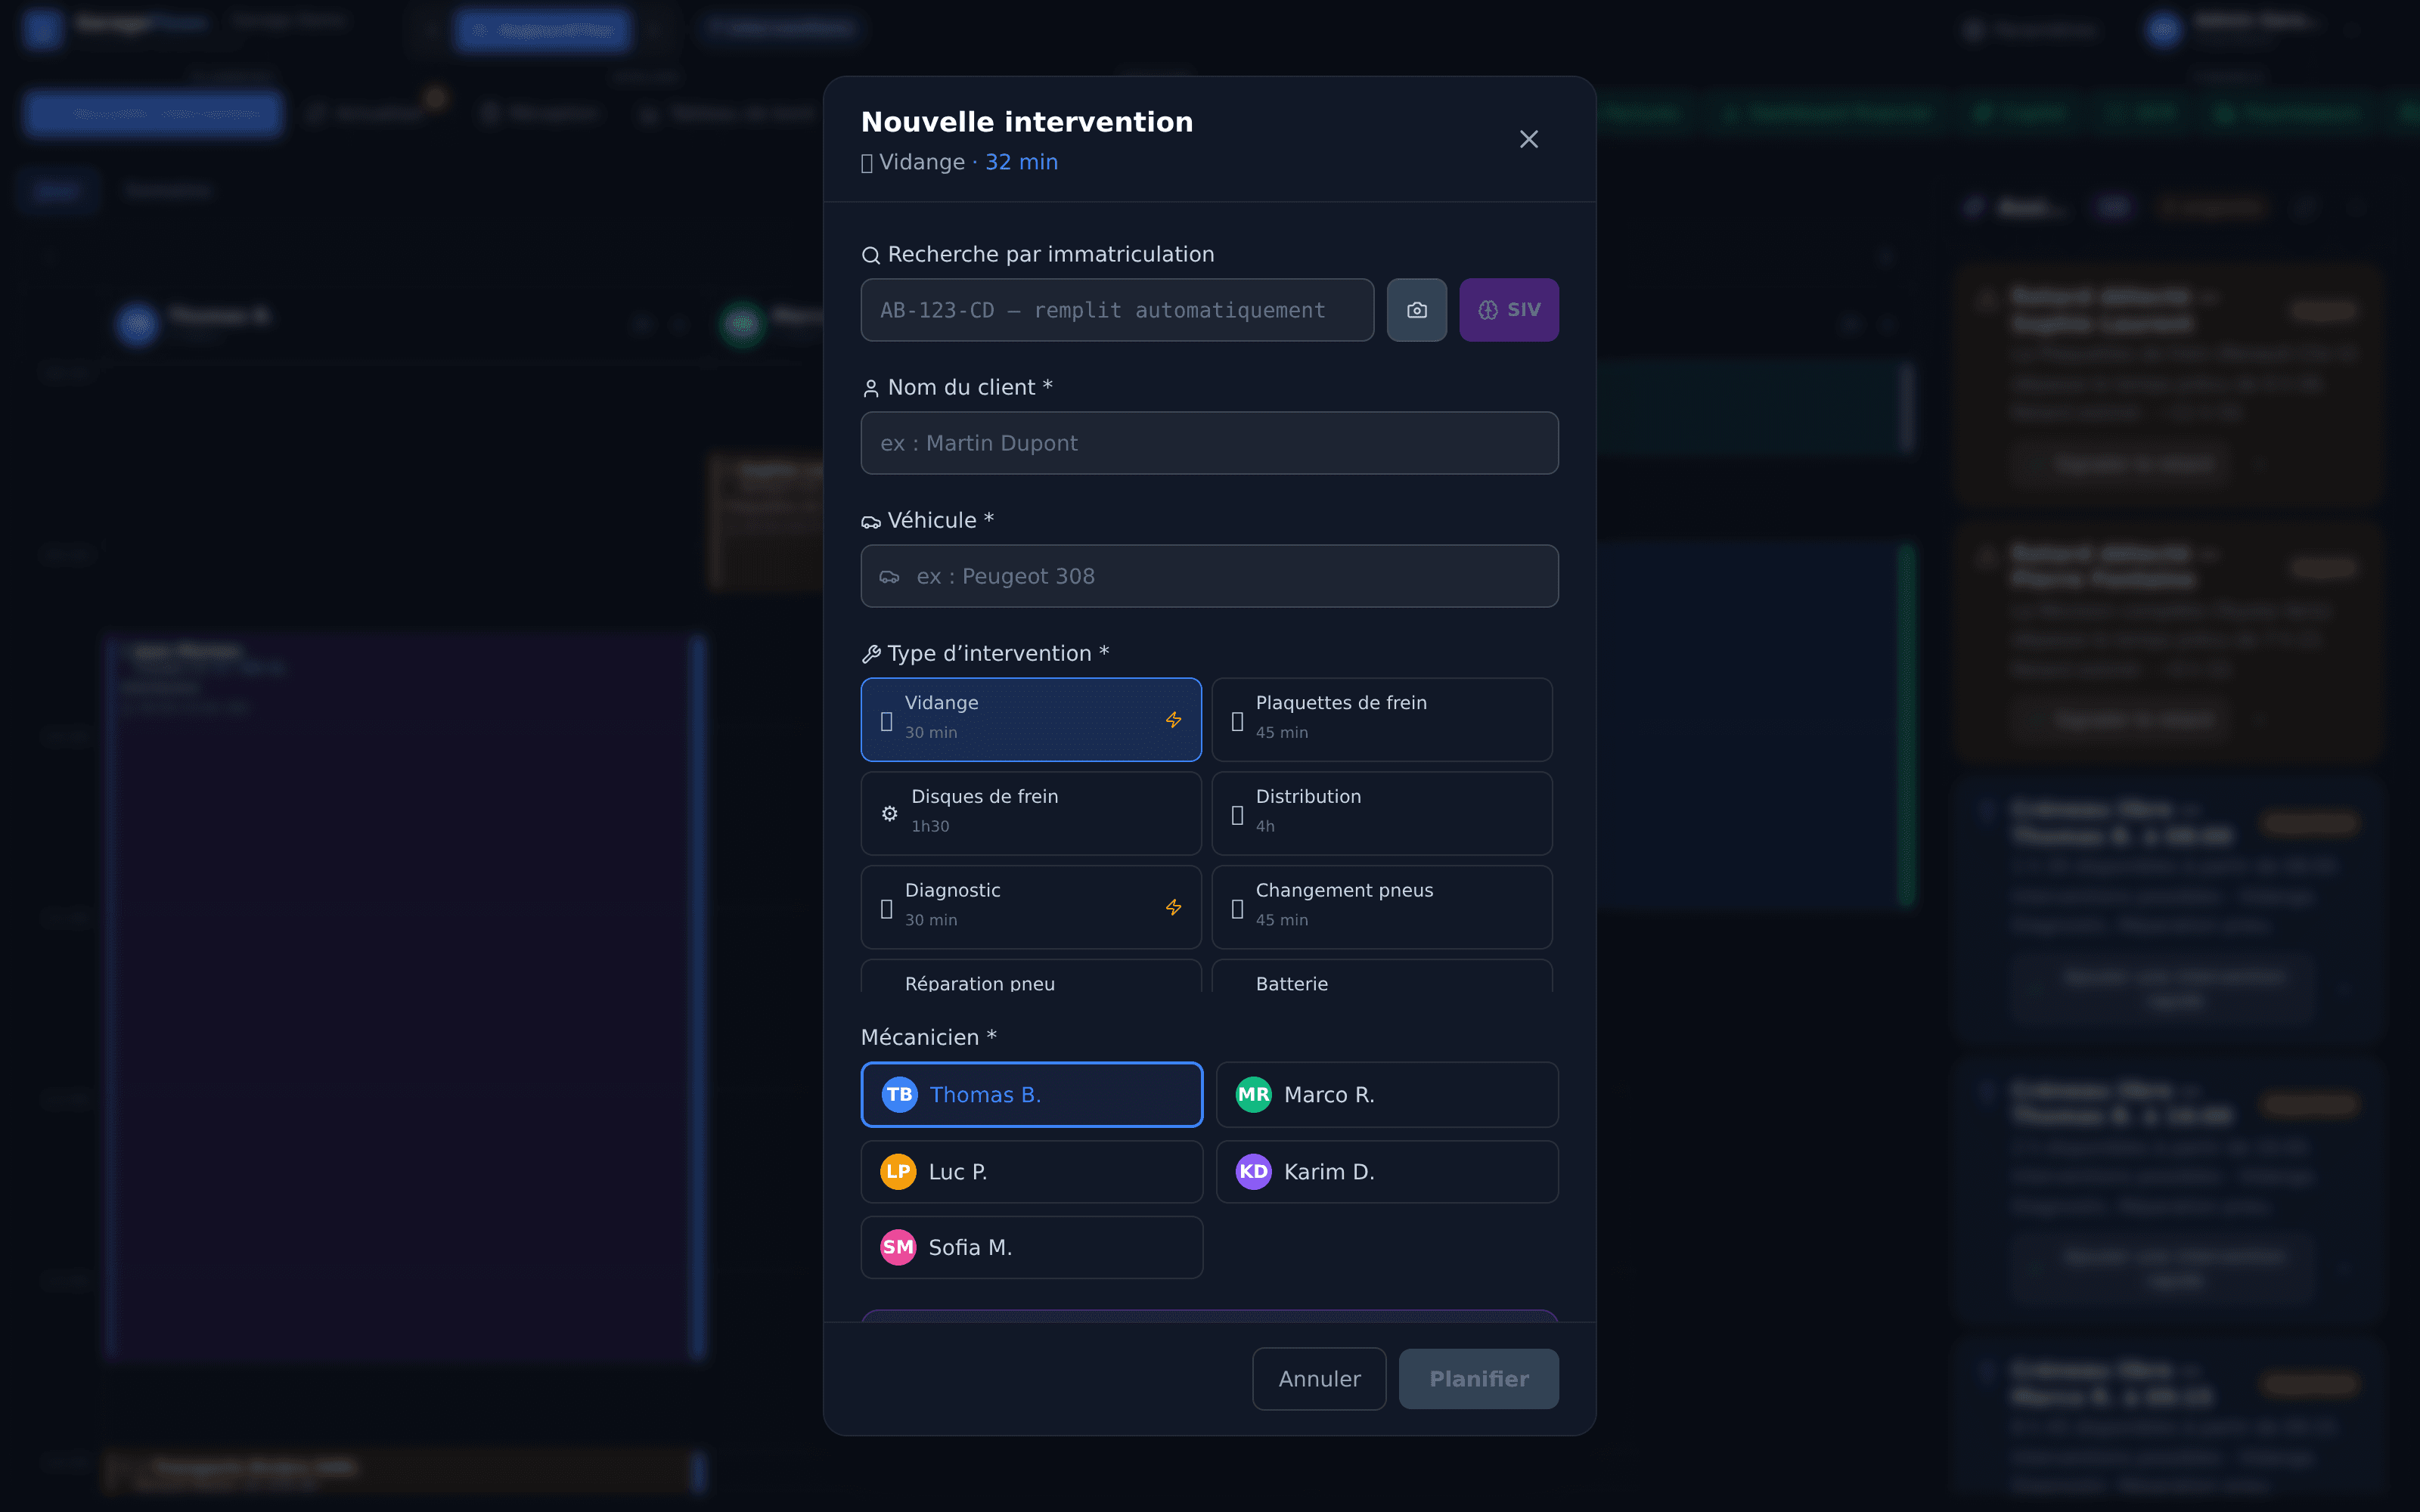
Task: Close the Nouvelle intervention dialog
Action: point(1528,139)
